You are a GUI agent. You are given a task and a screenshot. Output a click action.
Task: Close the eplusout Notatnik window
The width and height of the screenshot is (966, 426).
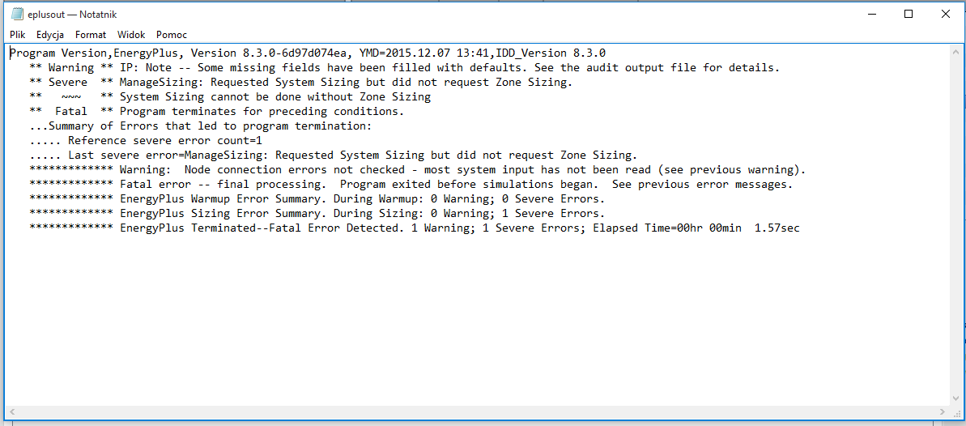pyautogui.click(x=946, y=15)
